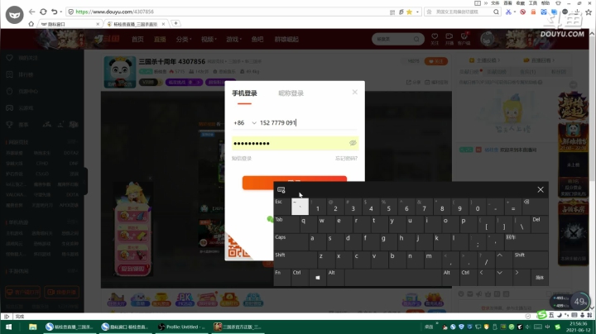Click the browser back arrow
This screenshot has width=596, height=334.
point(32,12)
